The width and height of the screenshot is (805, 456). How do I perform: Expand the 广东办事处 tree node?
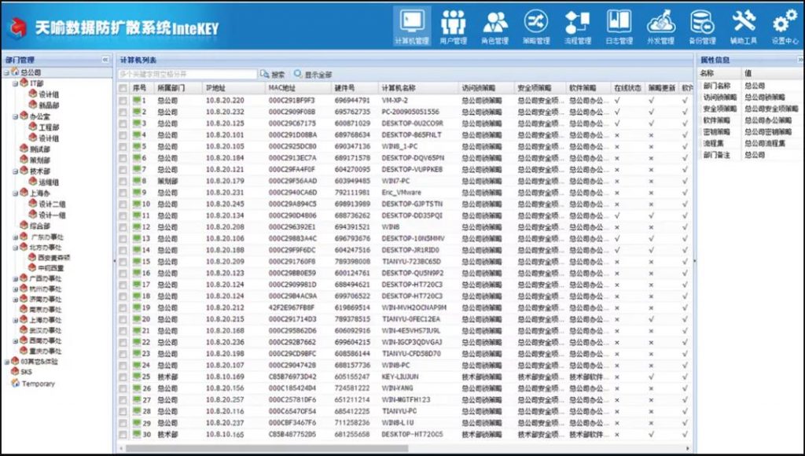[x=16, y=237]
